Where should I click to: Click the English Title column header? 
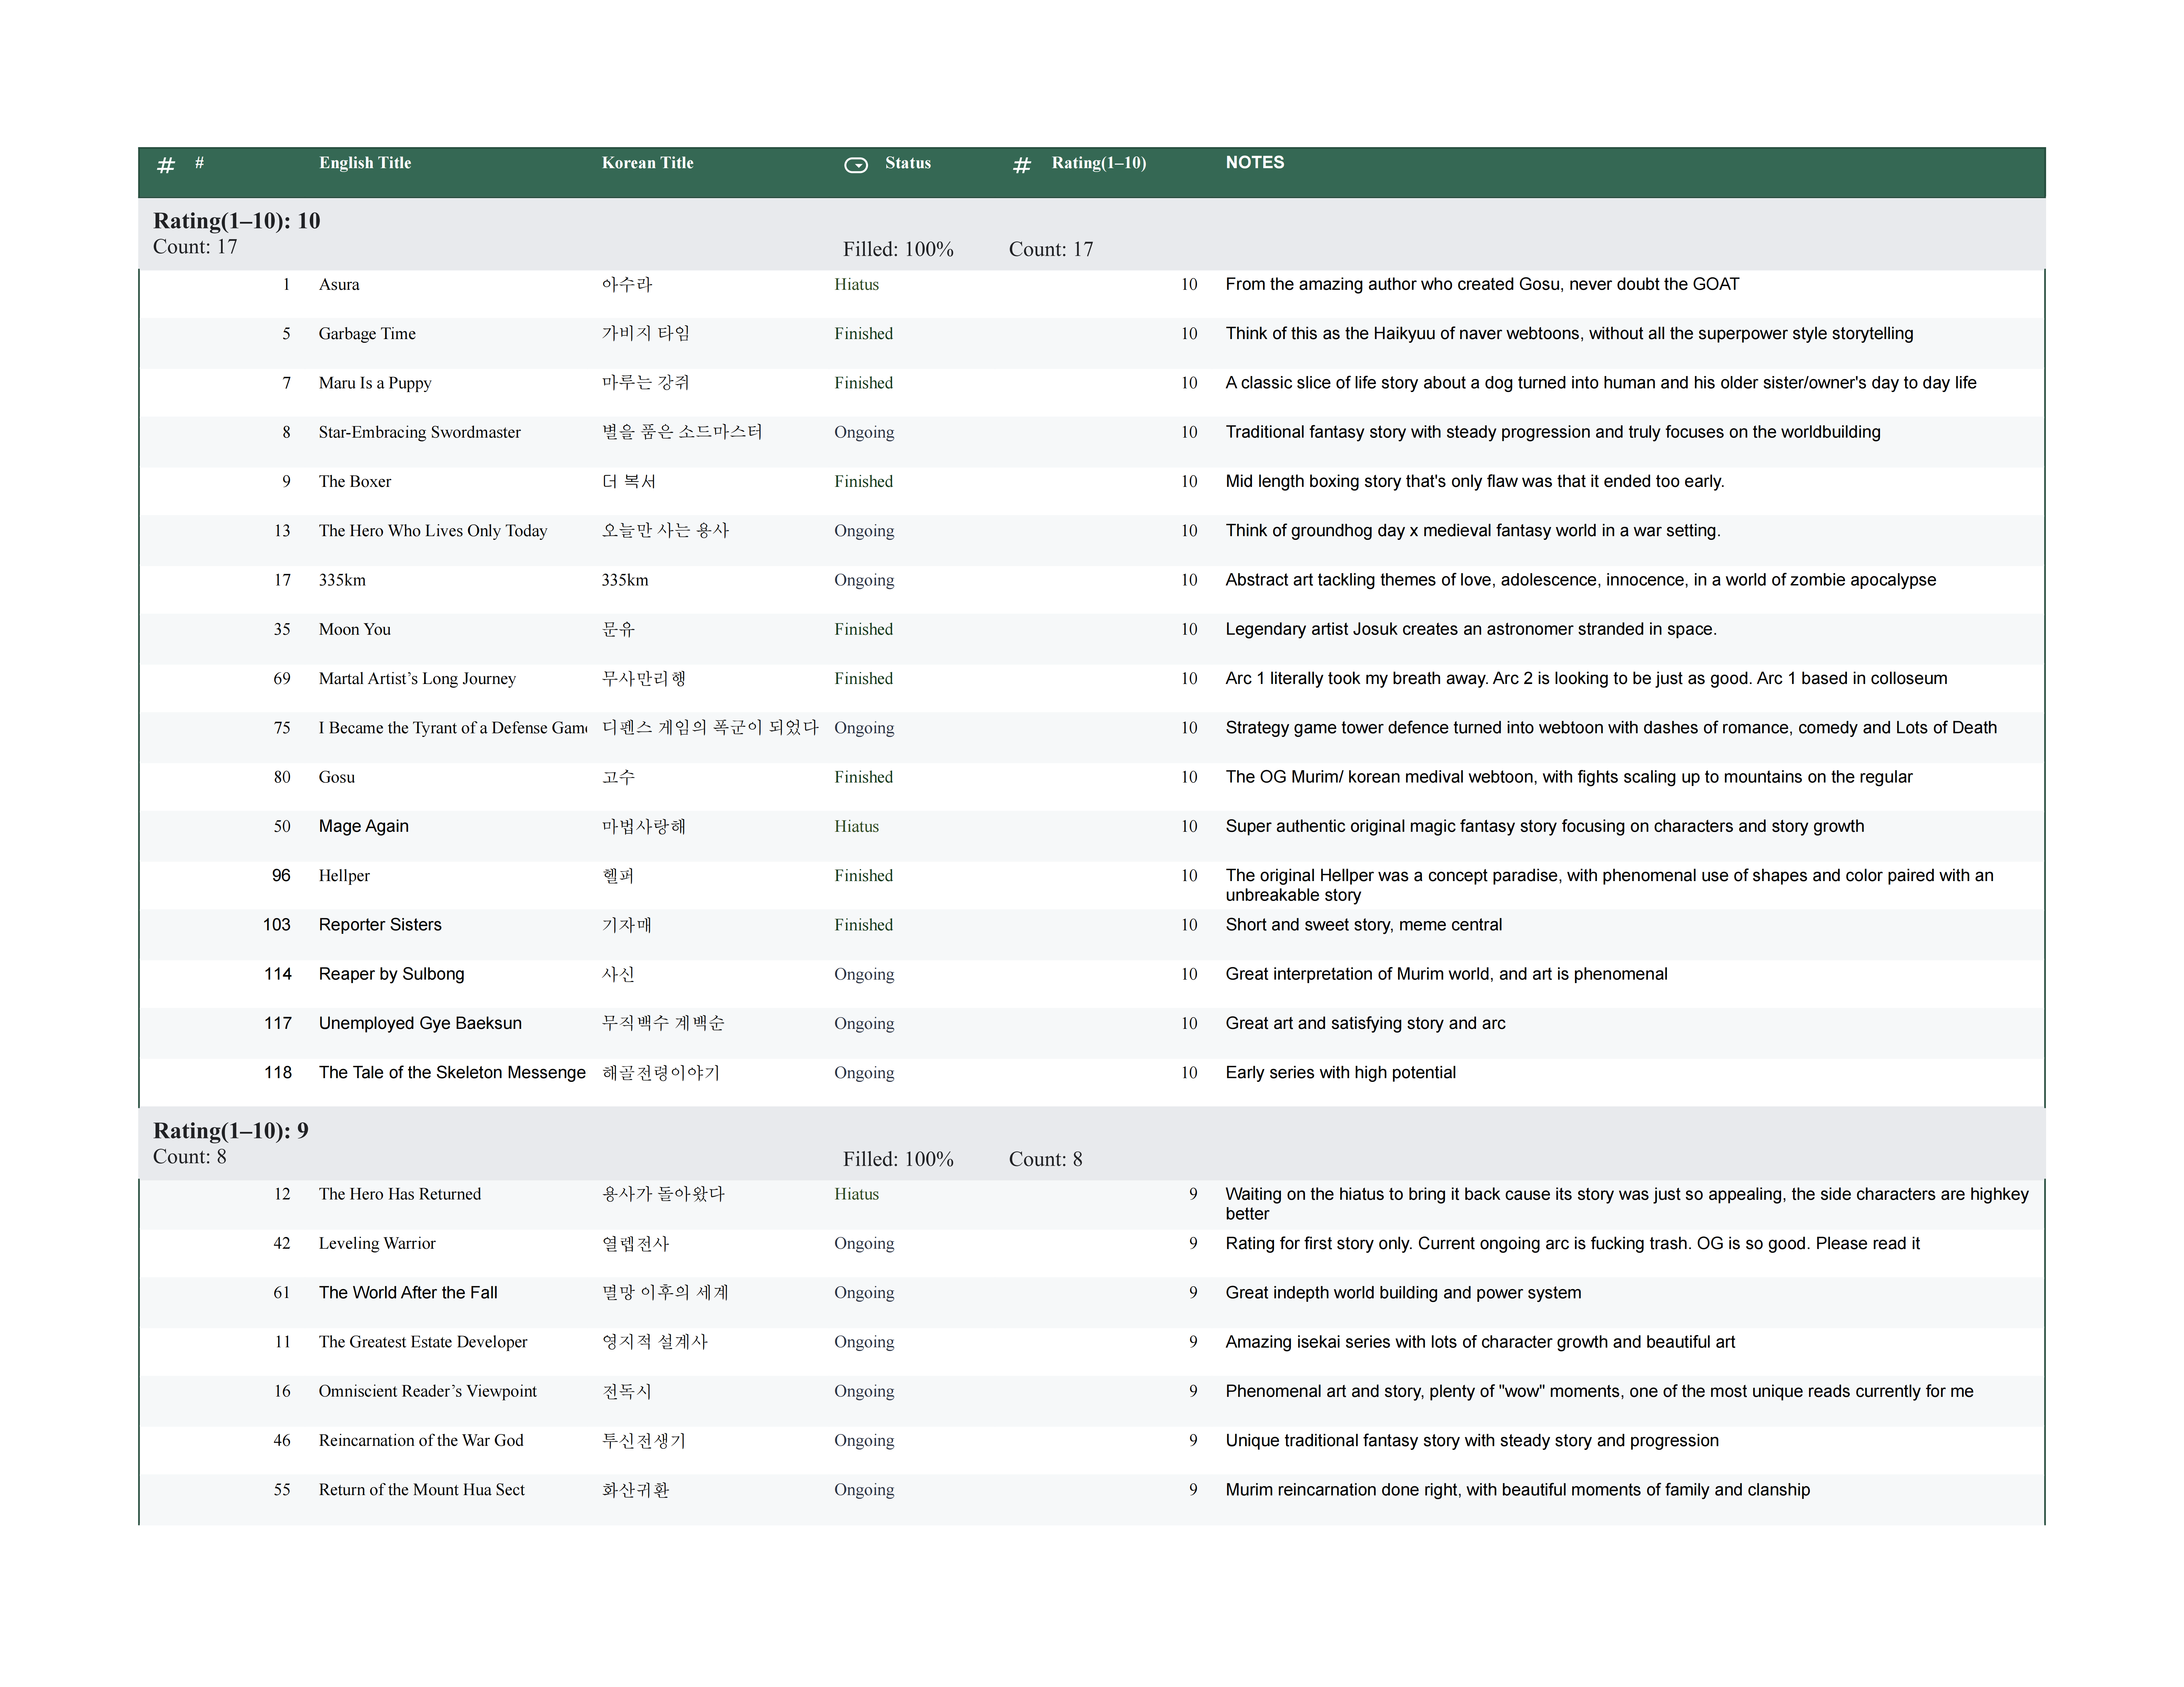365,163
